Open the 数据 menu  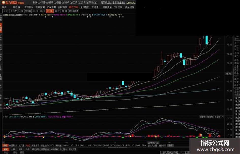(x=61, y=3)
